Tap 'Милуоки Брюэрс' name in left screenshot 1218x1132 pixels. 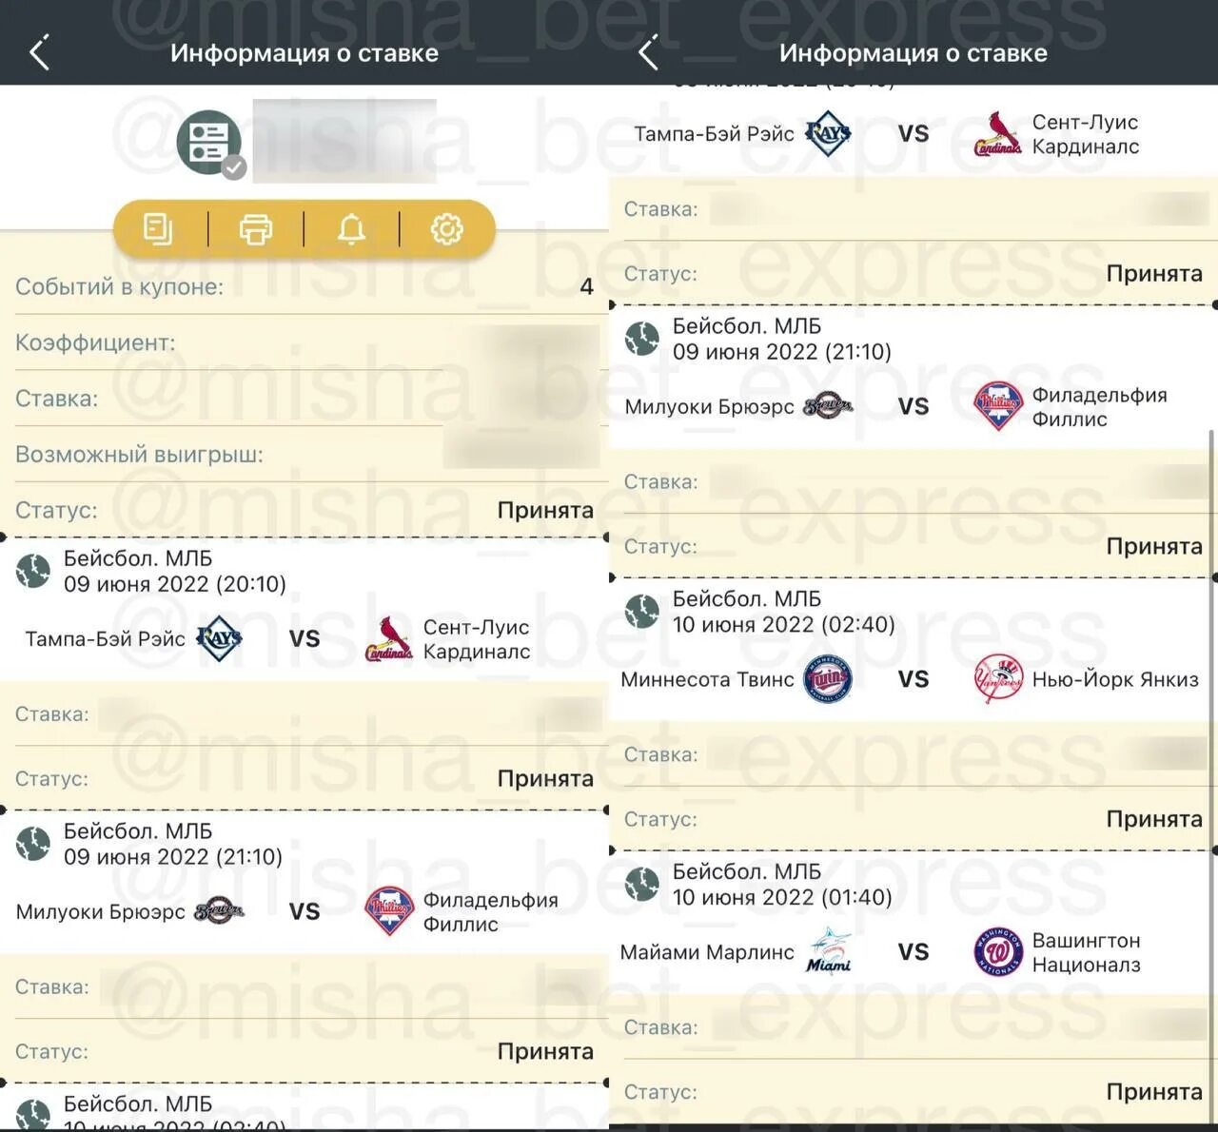point(101,911)
